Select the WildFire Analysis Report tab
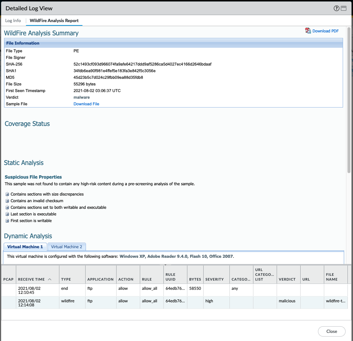The image size is (353, 341). click(x=54, y=21)
